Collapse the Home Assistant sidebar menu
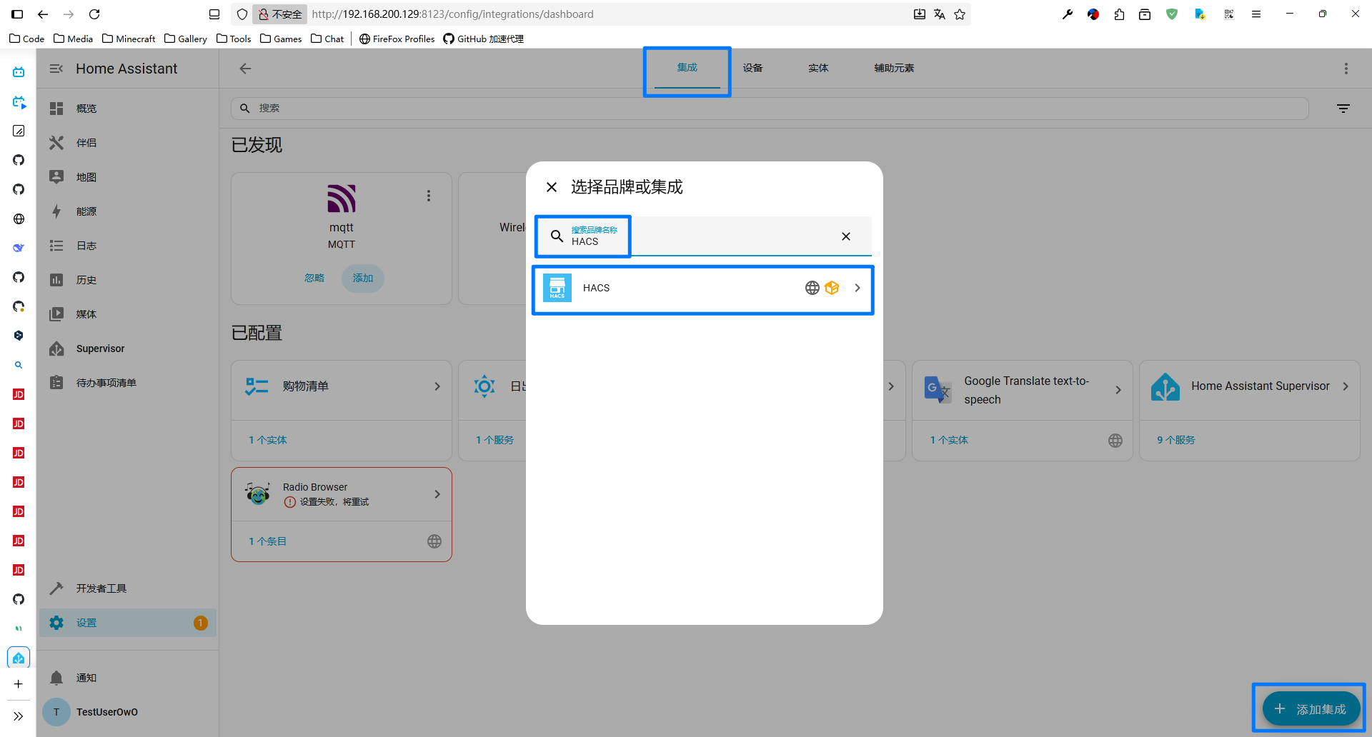This screenshot has width=1372, height=737. (56, 69)
